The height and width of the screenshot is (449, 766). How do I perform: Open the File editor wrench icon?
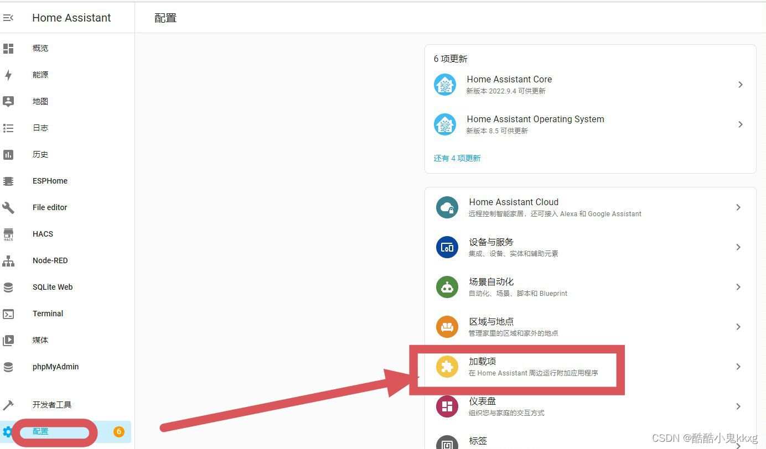click(9, 207)
